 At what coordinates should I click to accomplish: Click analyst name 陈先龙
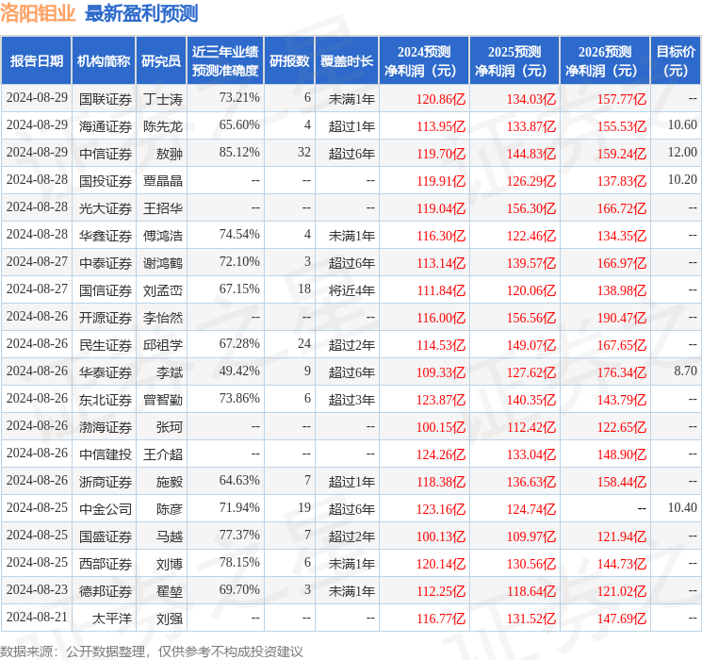click(163, 126)
